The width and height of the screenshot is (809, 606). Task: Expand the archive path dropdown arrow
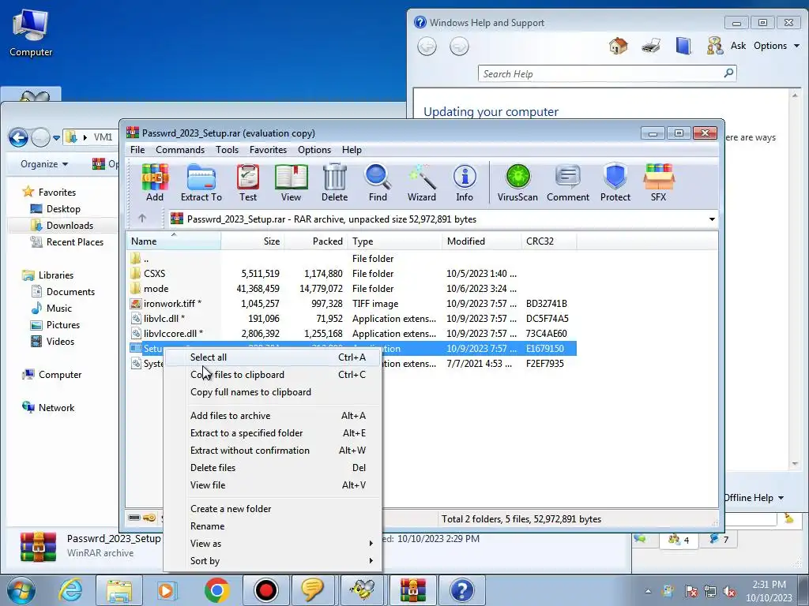click(x=712, y=219)
